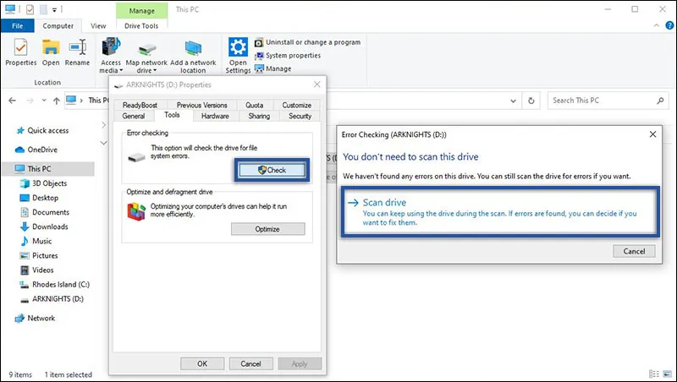677x382 pixels.
Task: Select Quick access in the navigation pane
Action: click(42, 130)
